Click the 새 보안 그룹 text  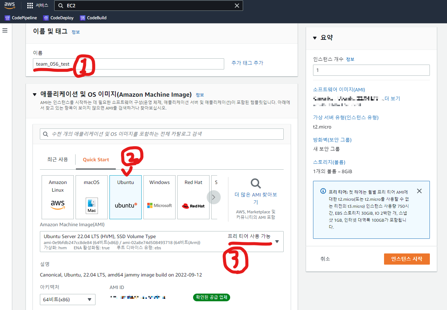326,149
